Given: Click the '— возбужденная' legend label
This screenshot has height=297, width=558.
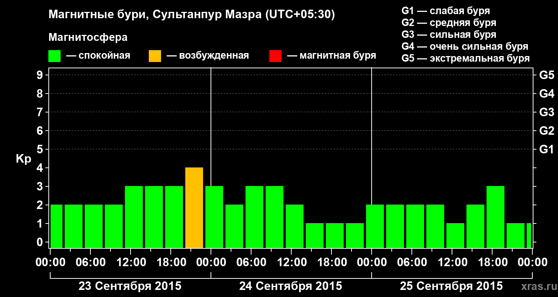Looking at the screenshot, I should pyautogui.click(x=208, y=56).
